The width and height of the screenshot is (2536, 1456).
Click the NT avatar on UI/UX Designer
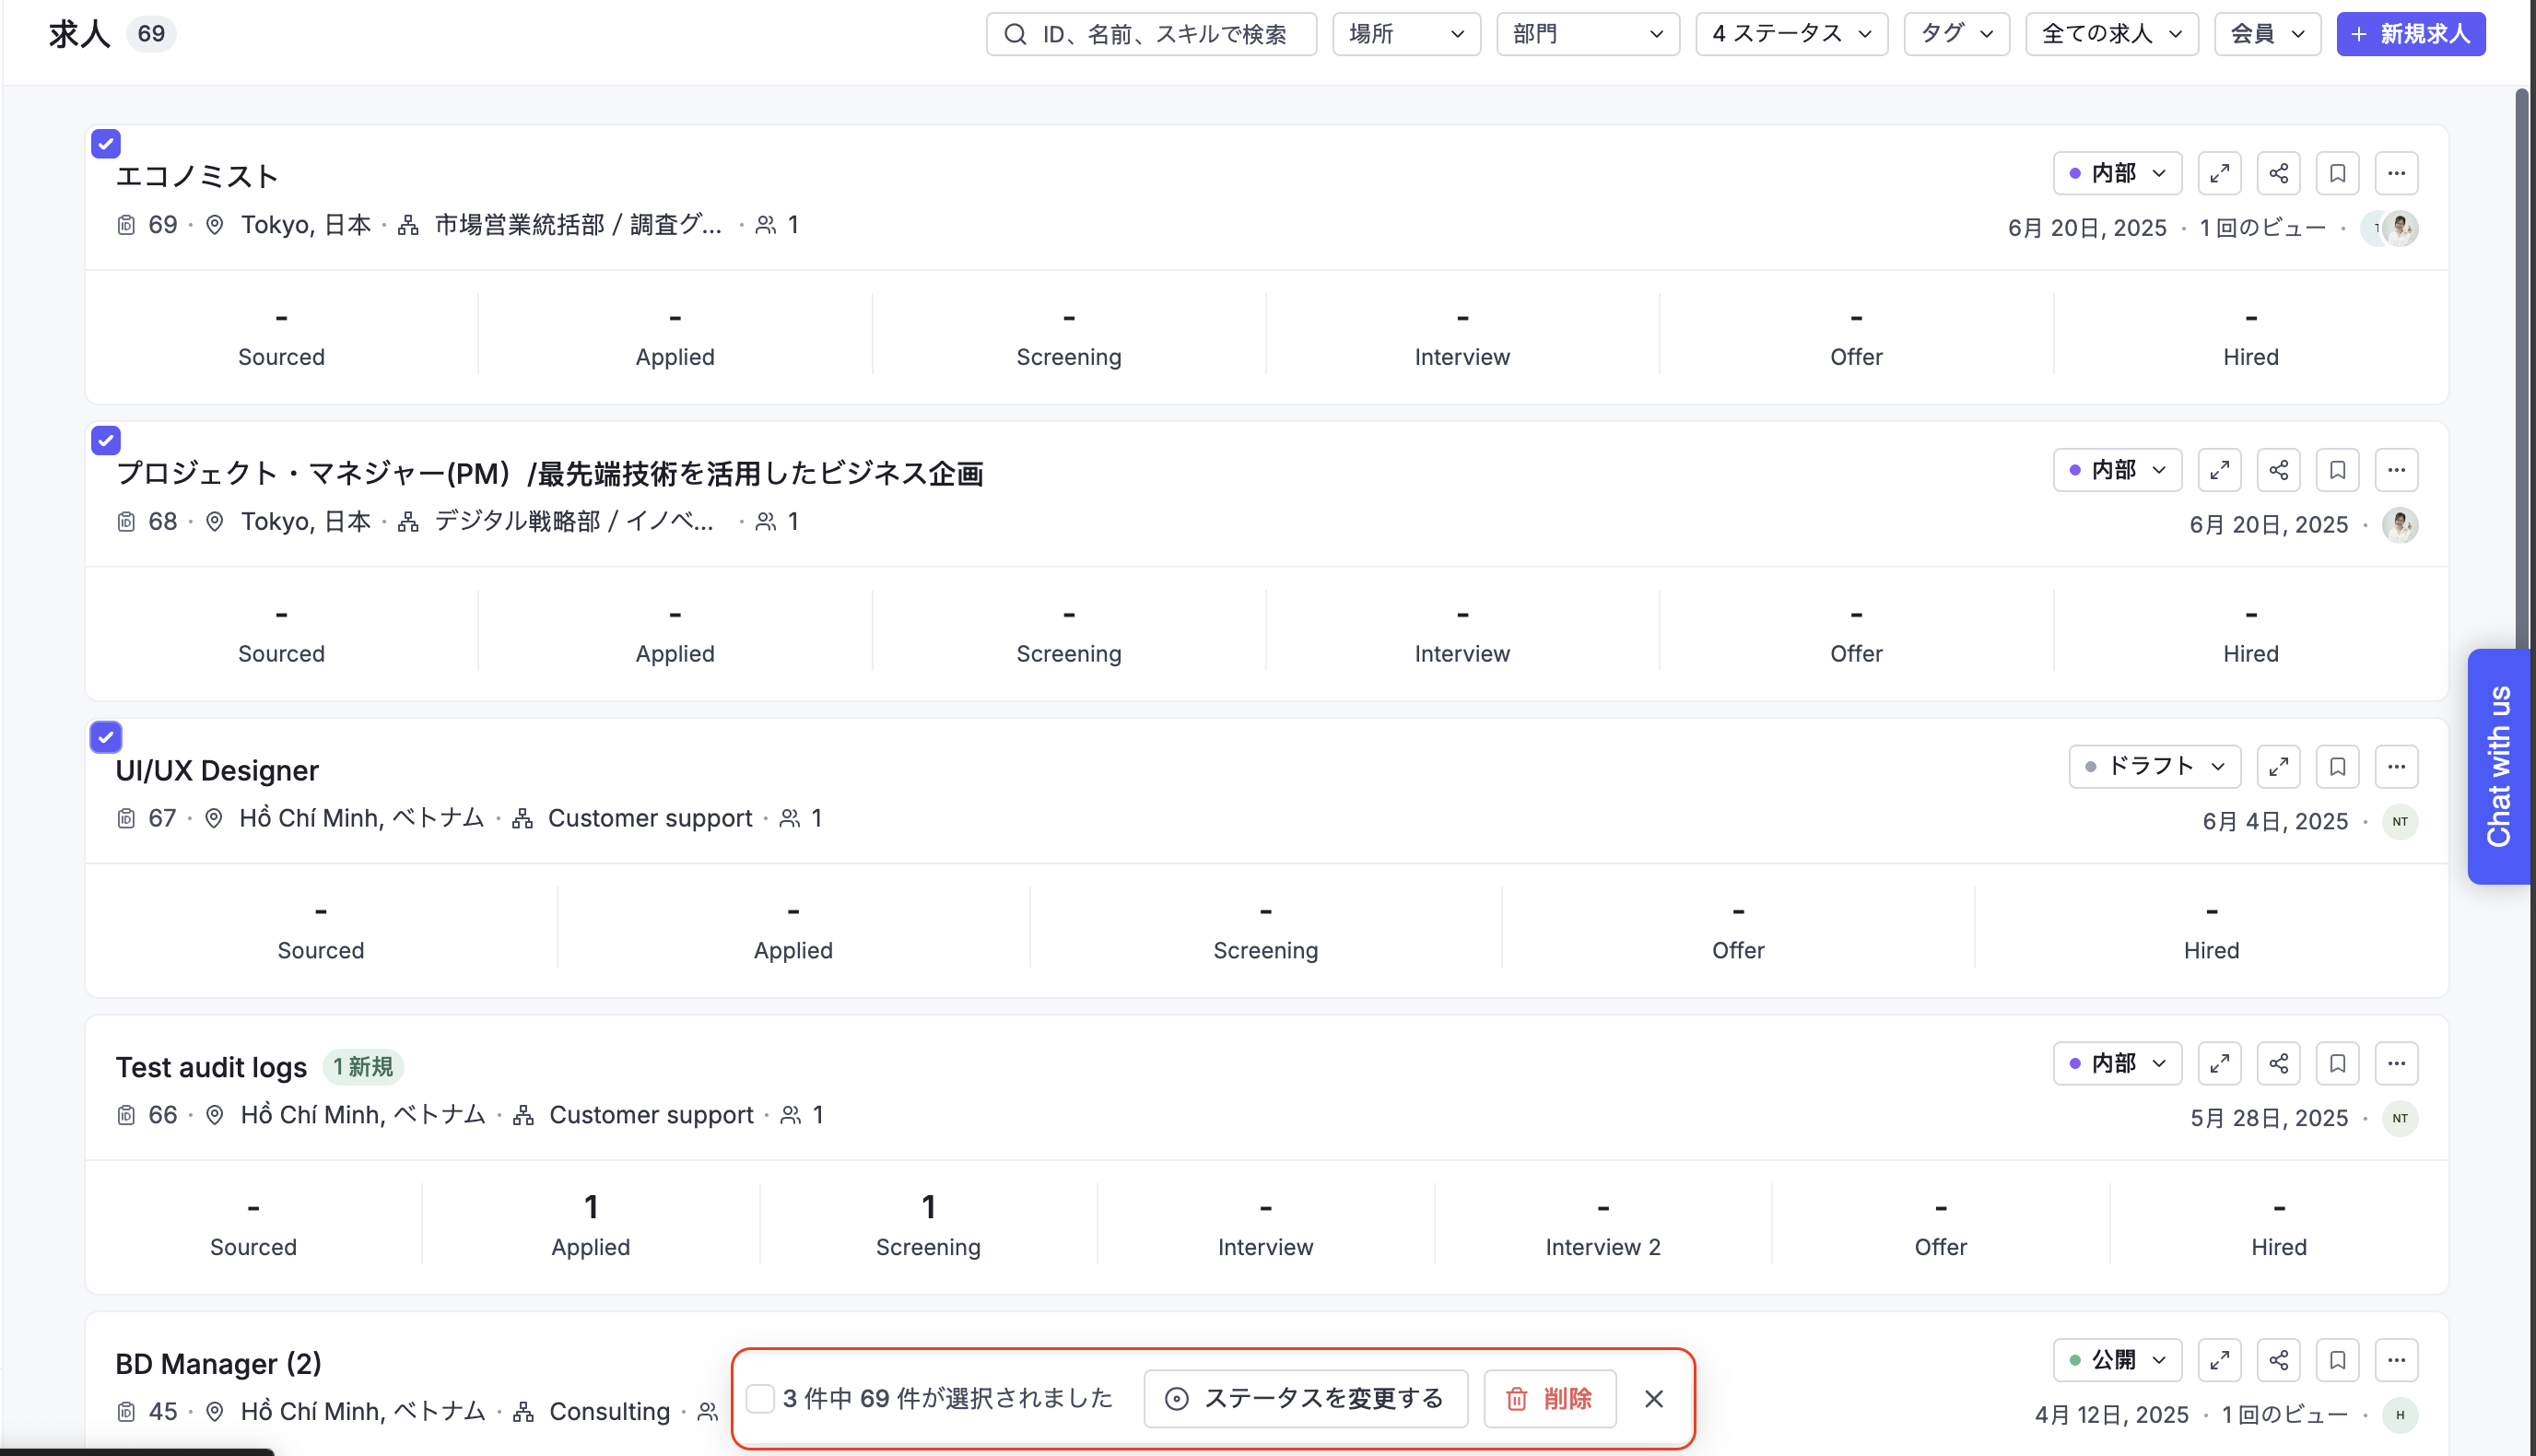click(2400, 822)
